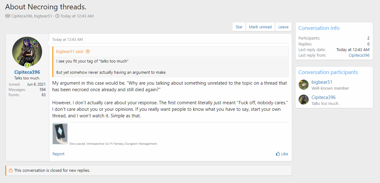Click 'Last reply from' Cipiteca396 link
This screenshot has width=380, height=183.
(359, 55)
